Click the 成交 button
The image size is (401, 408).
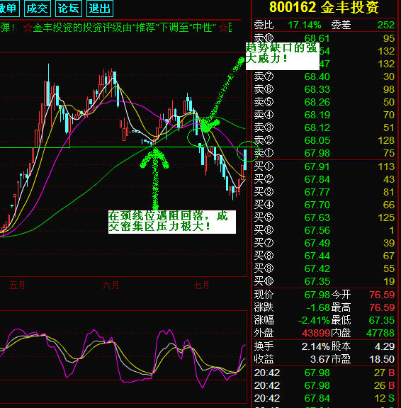point(38,8)
